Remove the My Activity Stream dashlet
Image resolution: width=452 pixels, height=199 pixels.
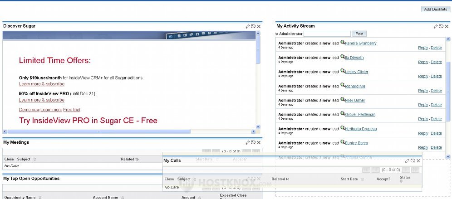(x=447, y=26)
